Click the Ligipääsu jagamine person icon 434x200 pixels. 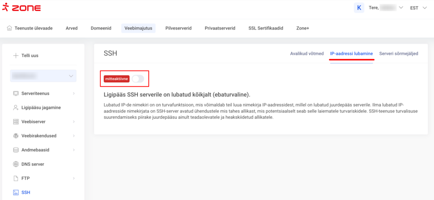click(x=16, y=107)
